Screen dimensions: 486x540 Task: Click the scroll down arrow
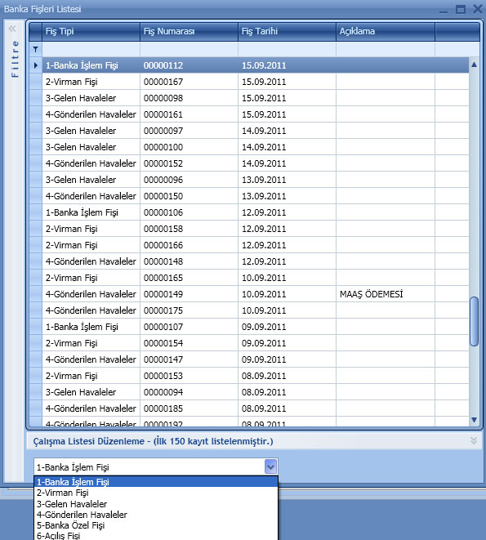[x=475, y=420]
